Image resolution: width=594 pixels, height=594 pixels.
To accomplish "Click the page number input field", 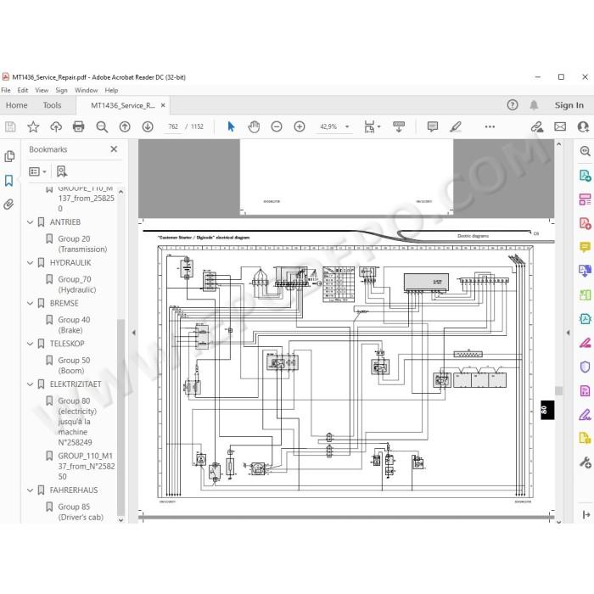I will pyautogui.click(x=173, y=126).
